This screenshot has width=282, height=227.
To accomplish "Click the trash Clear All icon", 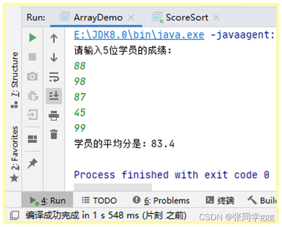I will (x=54, y=134).
